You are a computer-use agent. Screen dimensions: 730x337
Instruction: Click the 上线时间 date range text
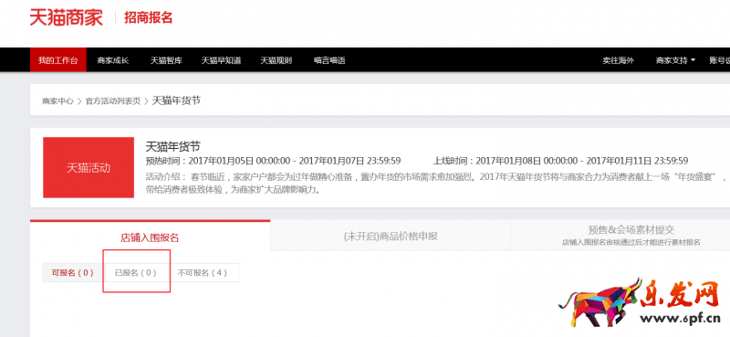[x=560, y=161]
